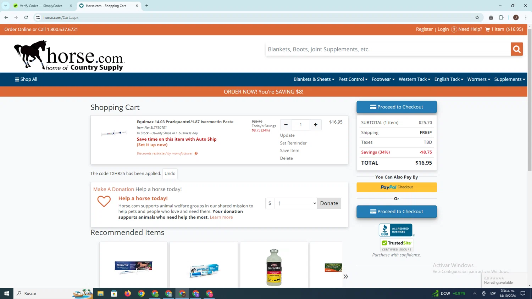Screen dimensions: 532x299
Task: Open the Shop All menu
Action: [26, 79]
